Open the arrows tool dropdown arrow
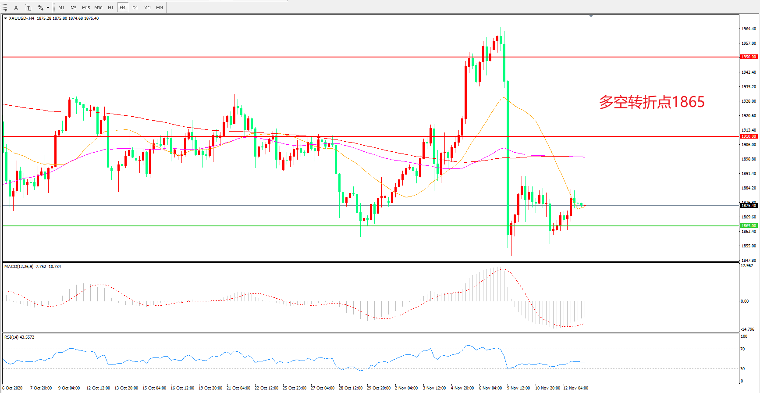Image resolution: width=760 pixels, height=393 pixels. point(48,7)
